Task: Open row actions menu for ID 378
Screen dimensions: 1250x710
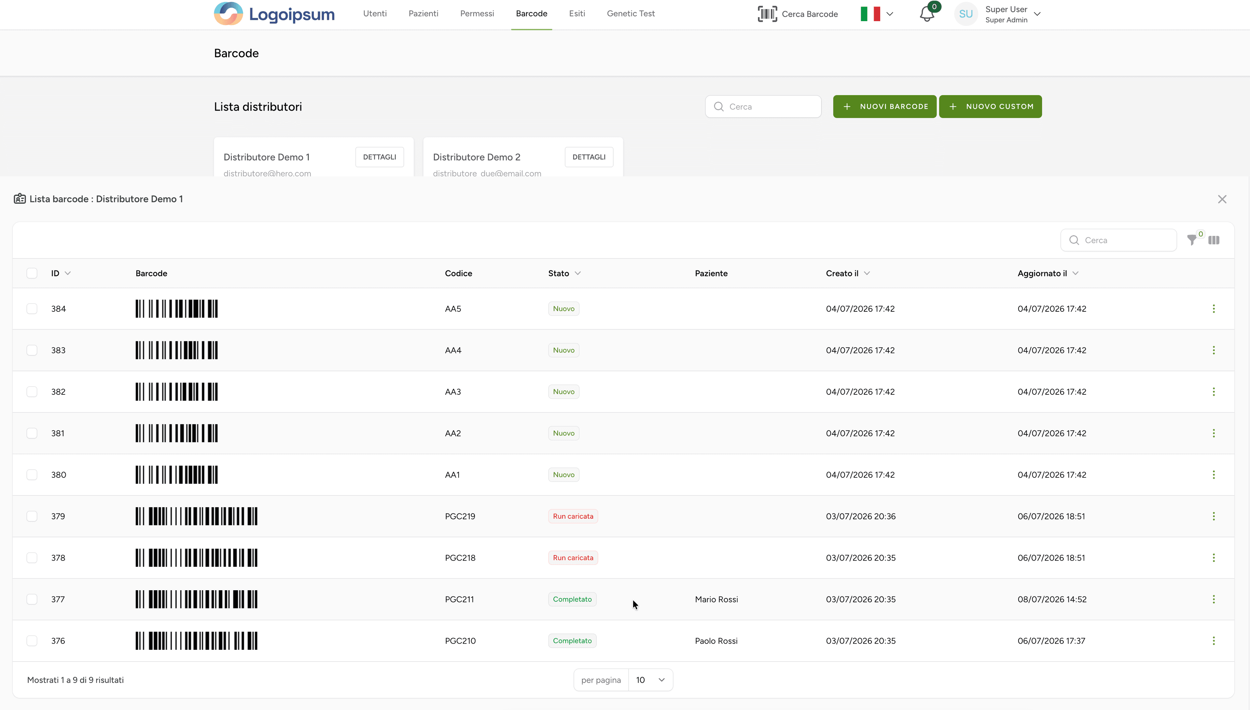Action: pos(1214,557)
